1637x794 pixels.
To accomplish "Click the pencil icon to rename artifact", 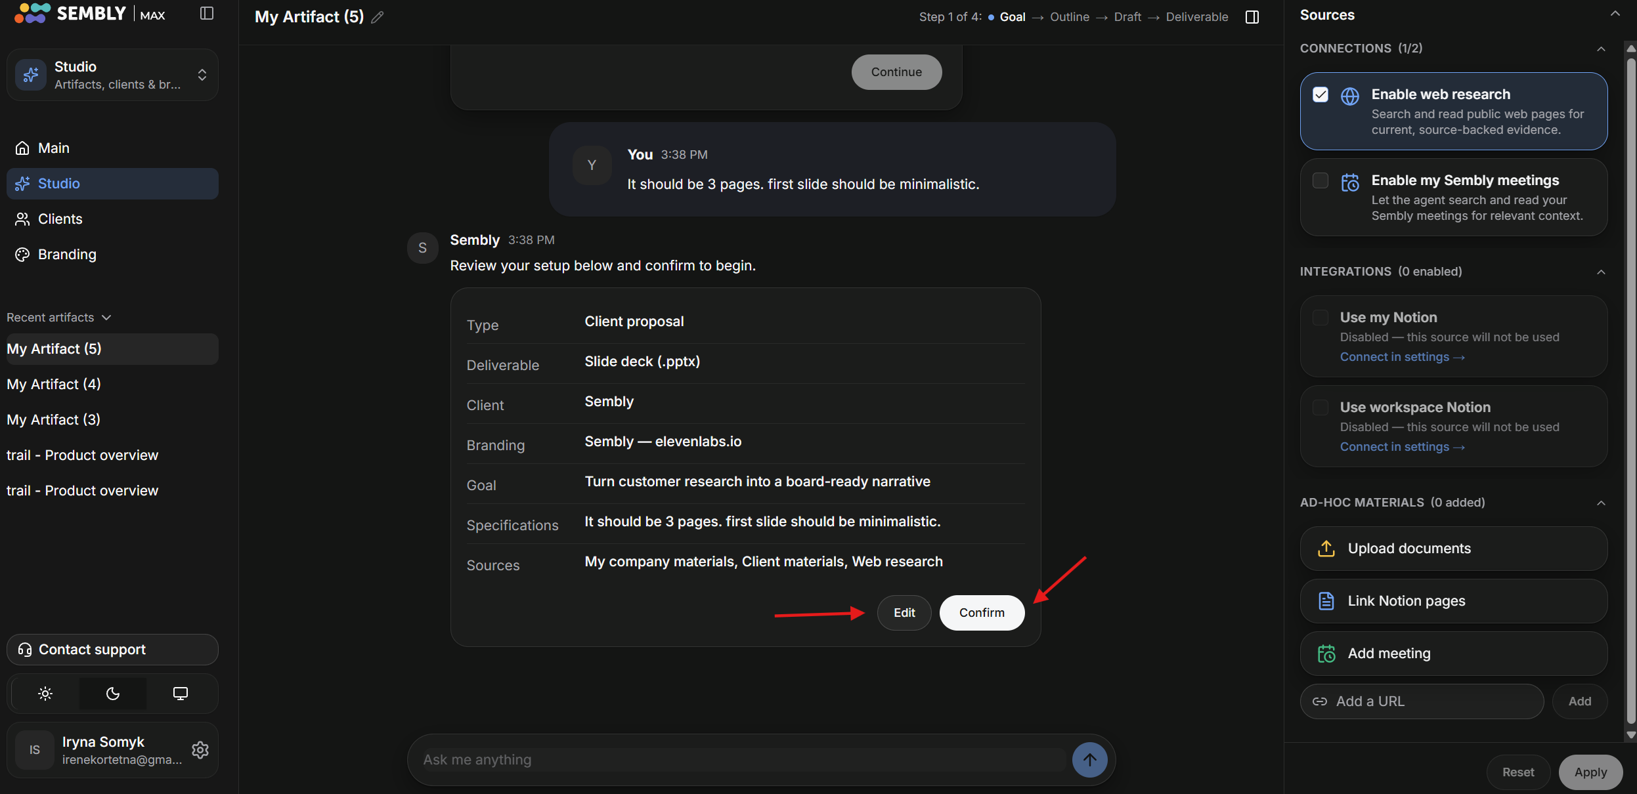I will coord(378,18).
